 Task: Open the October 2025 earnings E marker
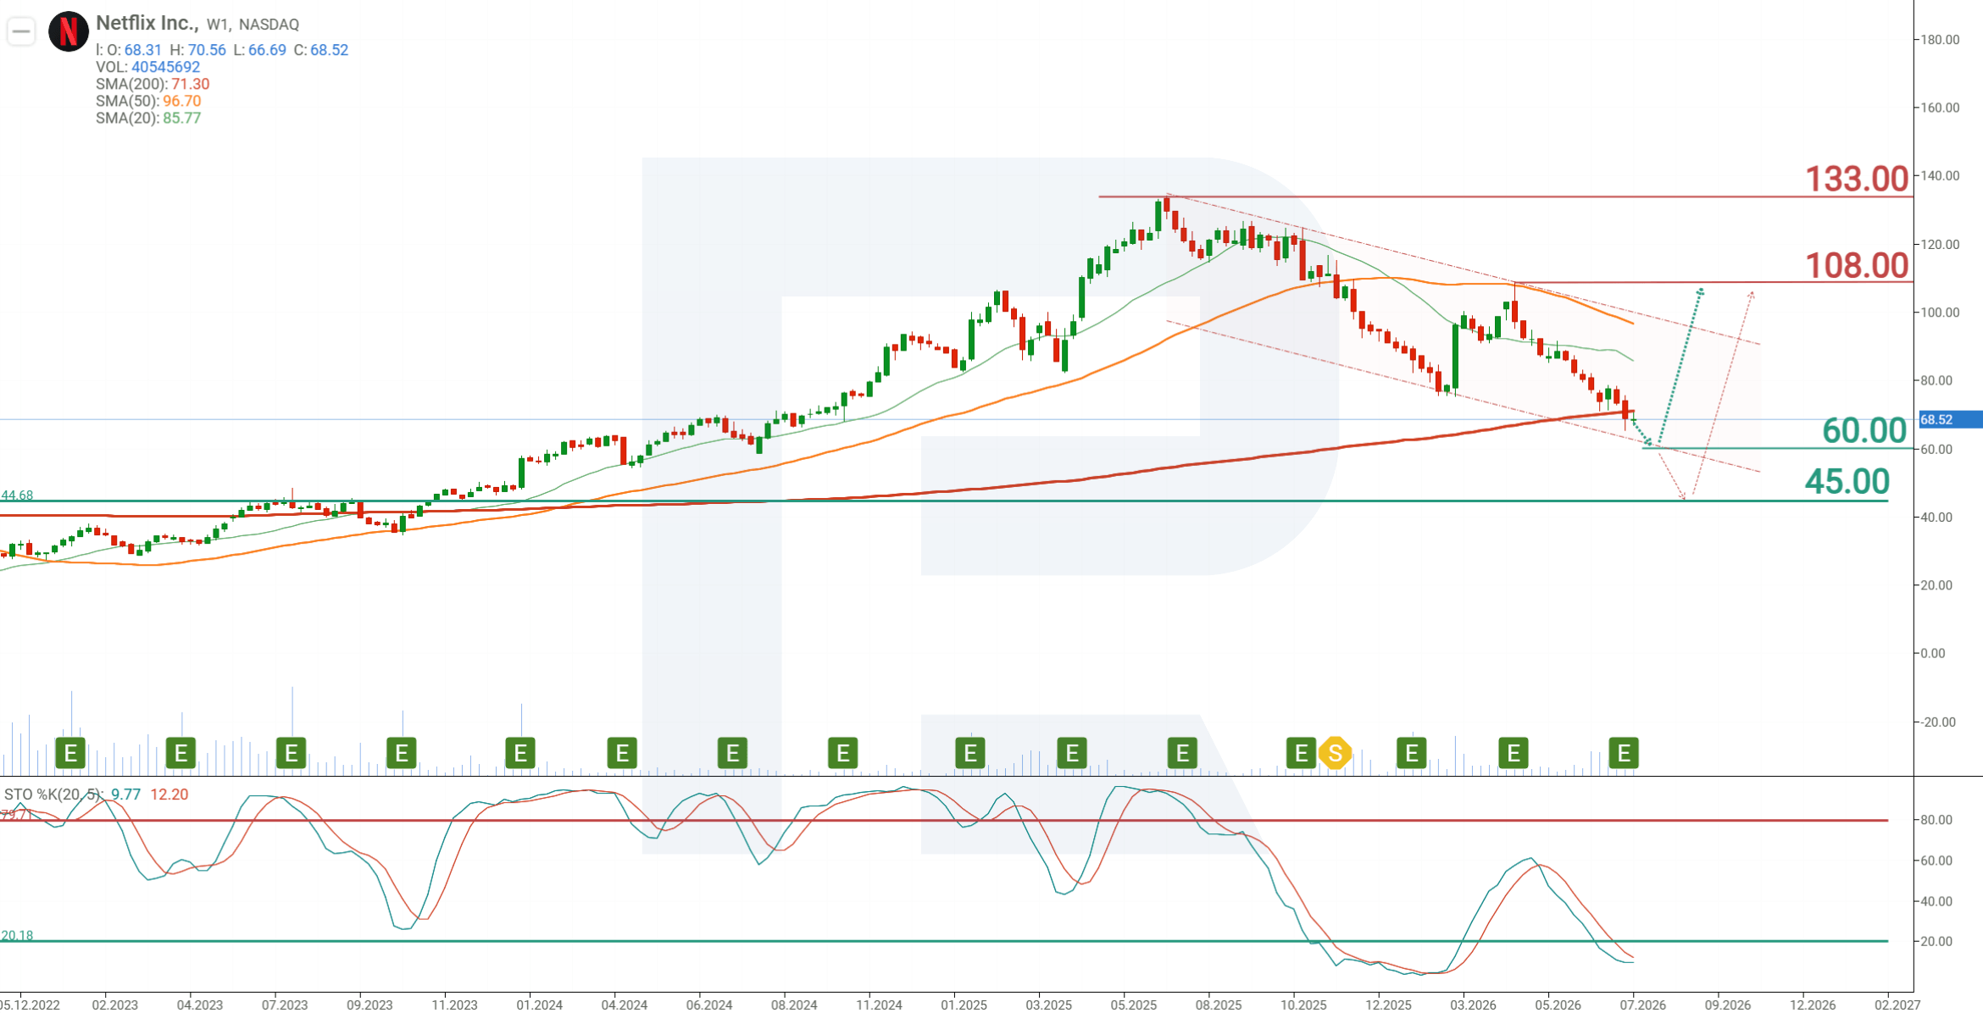coord(1301,752)
